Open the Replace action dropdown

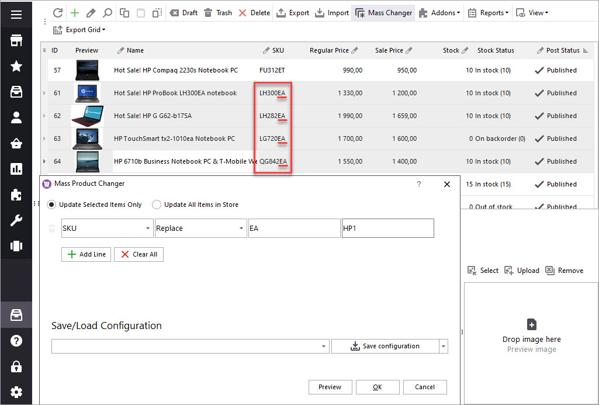point(241,229)
